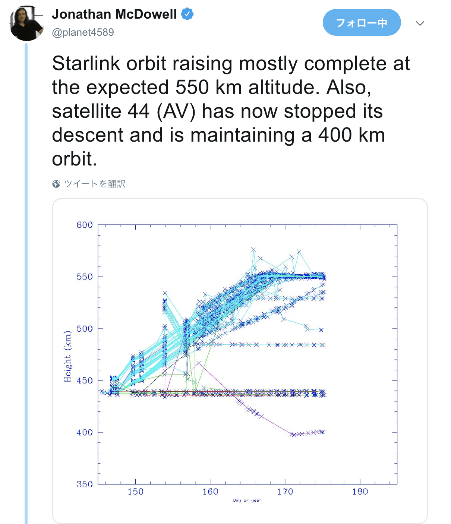Click ツイートを翻訳 to translate tweet

pos(95,184)
